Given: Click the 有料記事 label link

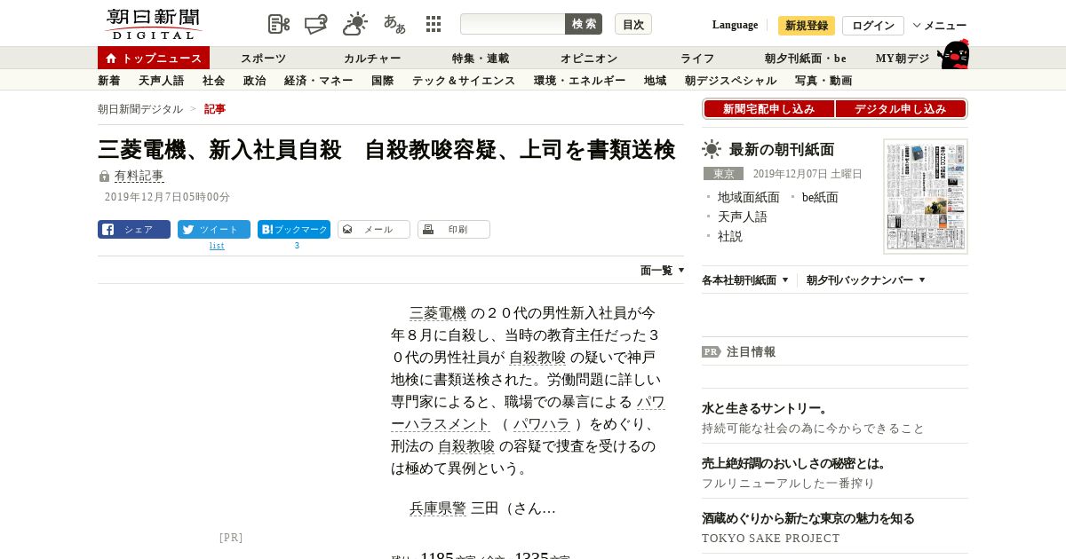Looking at the screenshot, I should 139,177.
